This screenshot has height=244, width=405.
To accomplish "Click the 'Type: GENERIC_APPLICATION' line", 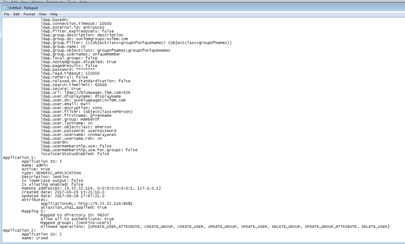I will pyautogui.click(x=51, y=173).
